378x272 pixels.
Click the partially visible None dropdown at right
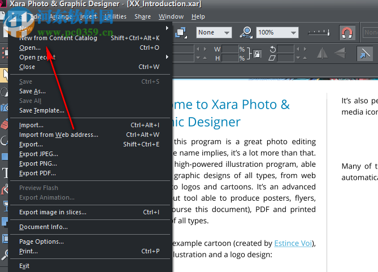tap(371, 32)
